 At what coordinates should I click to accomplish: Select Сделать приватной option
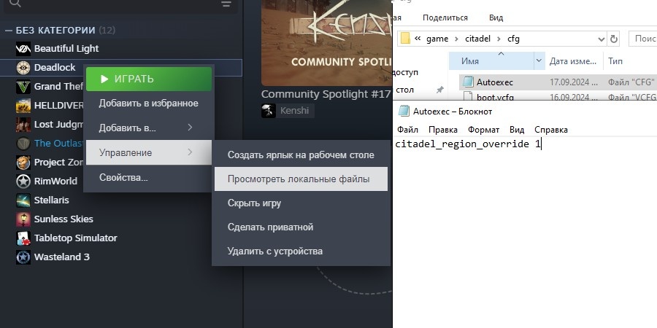click(301, 227)
